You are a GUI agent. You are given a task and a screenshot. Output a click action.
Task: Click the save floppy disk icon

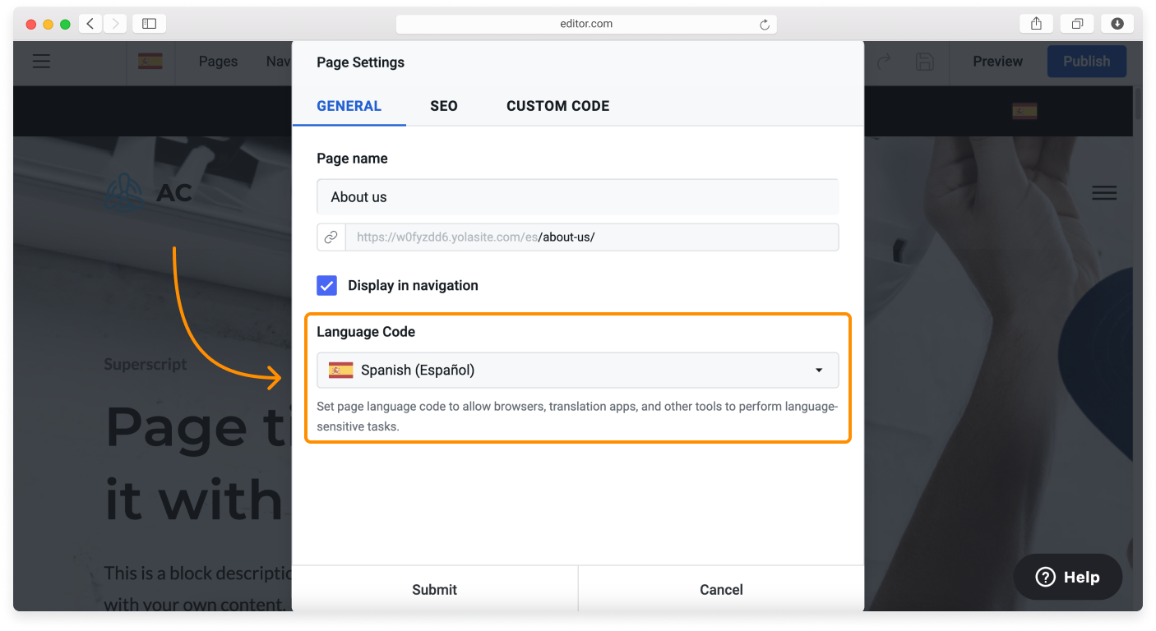(925, 62)
